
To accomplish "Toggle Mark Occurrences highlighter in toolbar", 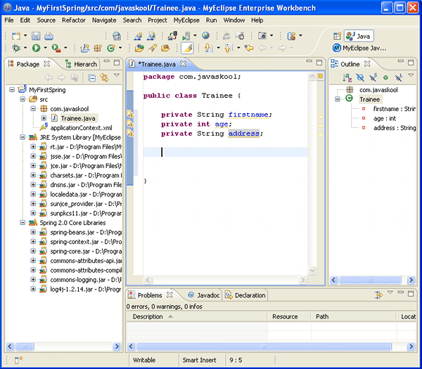I will coord(186,48).
